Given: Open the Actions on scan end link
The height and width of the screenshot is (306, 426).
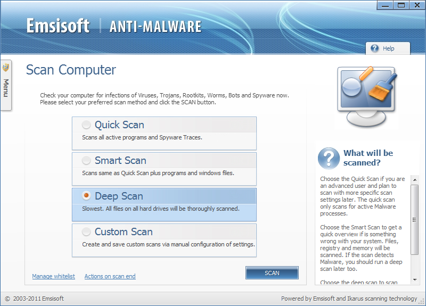Looking at the screenshot, I should 110,276.
